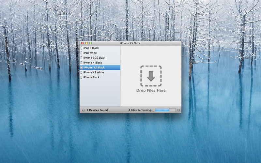Click the device icon beside iPad White

pos(81,53)
